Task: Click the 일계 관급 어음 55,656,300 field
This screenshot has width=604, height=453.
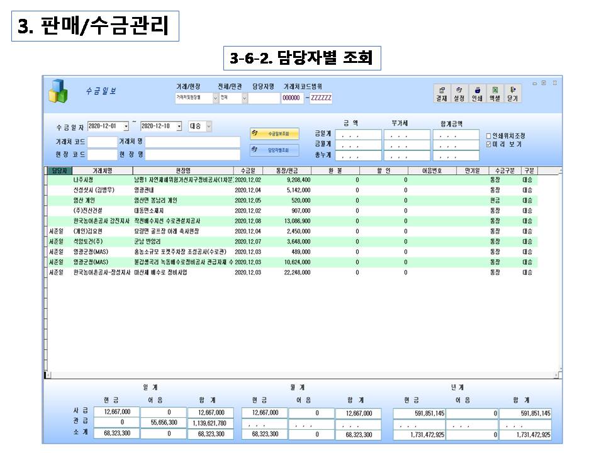Action: (x=164, y=423)
